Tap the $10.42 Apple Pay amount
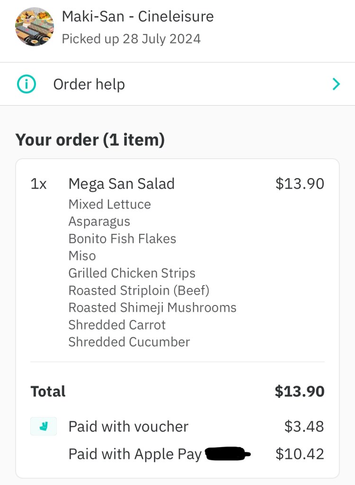This screenshot has width=355, height=485. (x=300, y=454)
